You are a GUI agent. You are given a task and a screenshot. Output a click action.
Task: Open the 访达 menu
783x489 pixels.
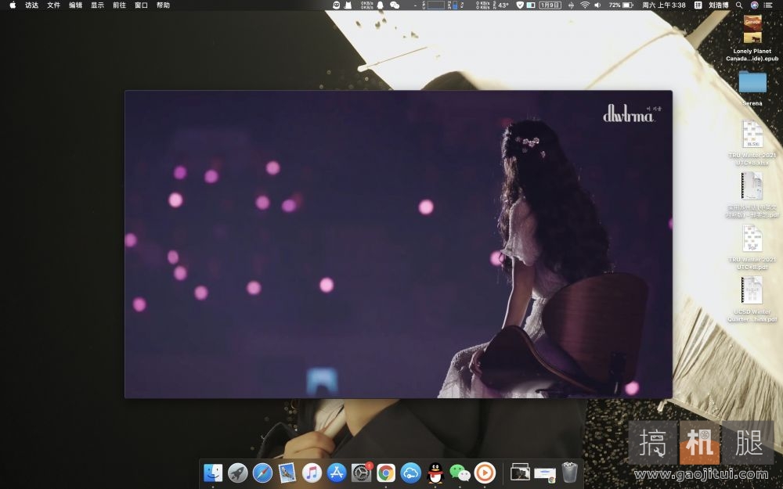tap(32, 5)
